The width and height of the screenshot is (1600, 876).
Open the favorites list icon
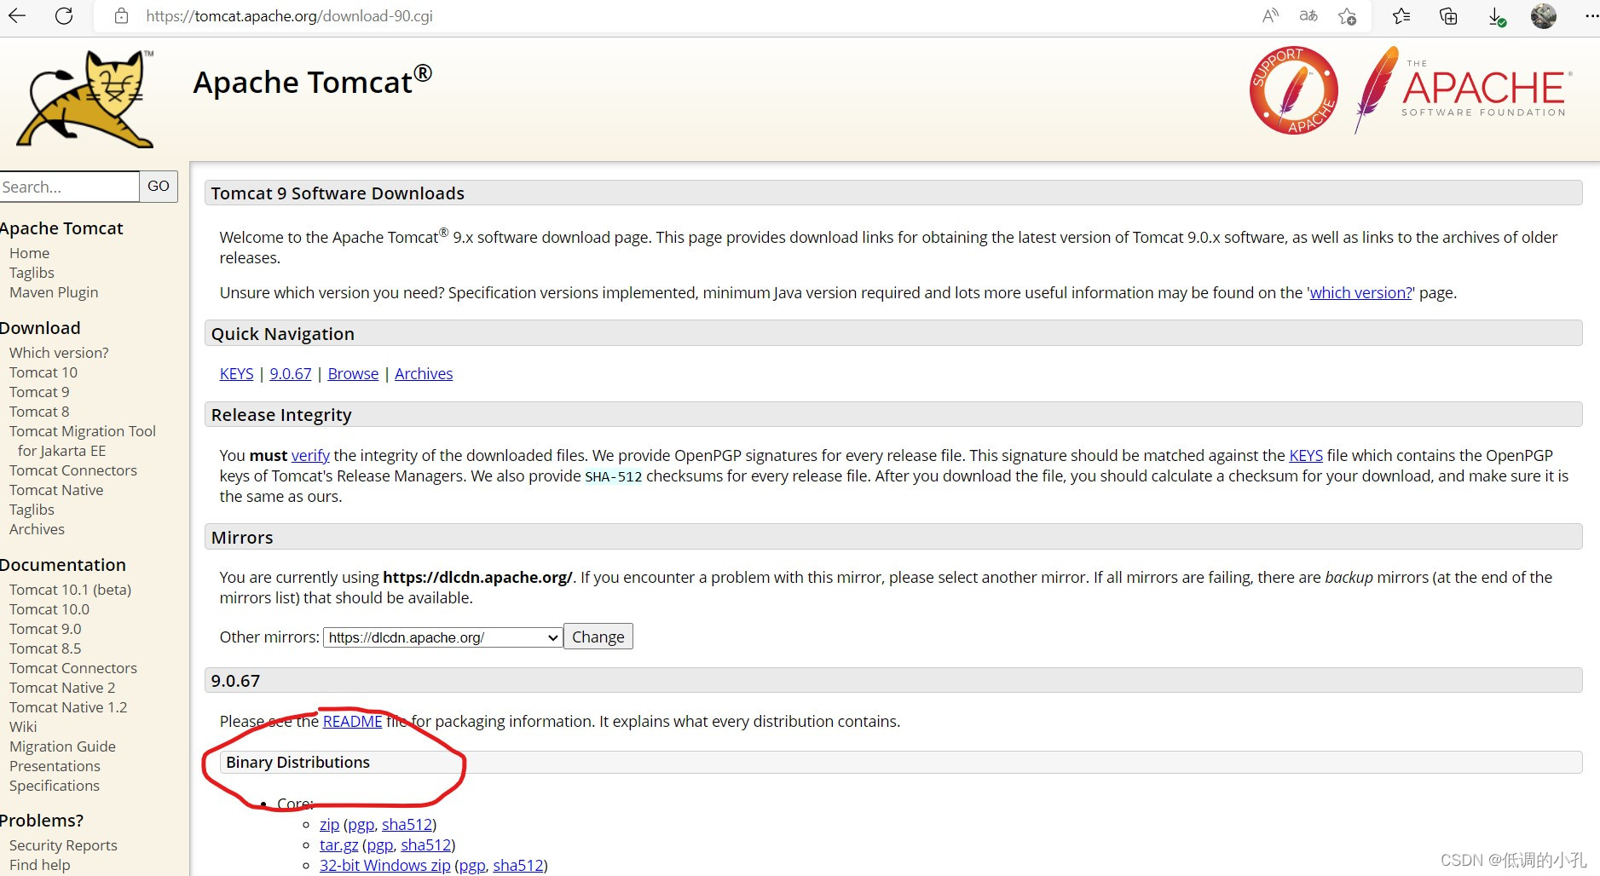[1401, 15]
